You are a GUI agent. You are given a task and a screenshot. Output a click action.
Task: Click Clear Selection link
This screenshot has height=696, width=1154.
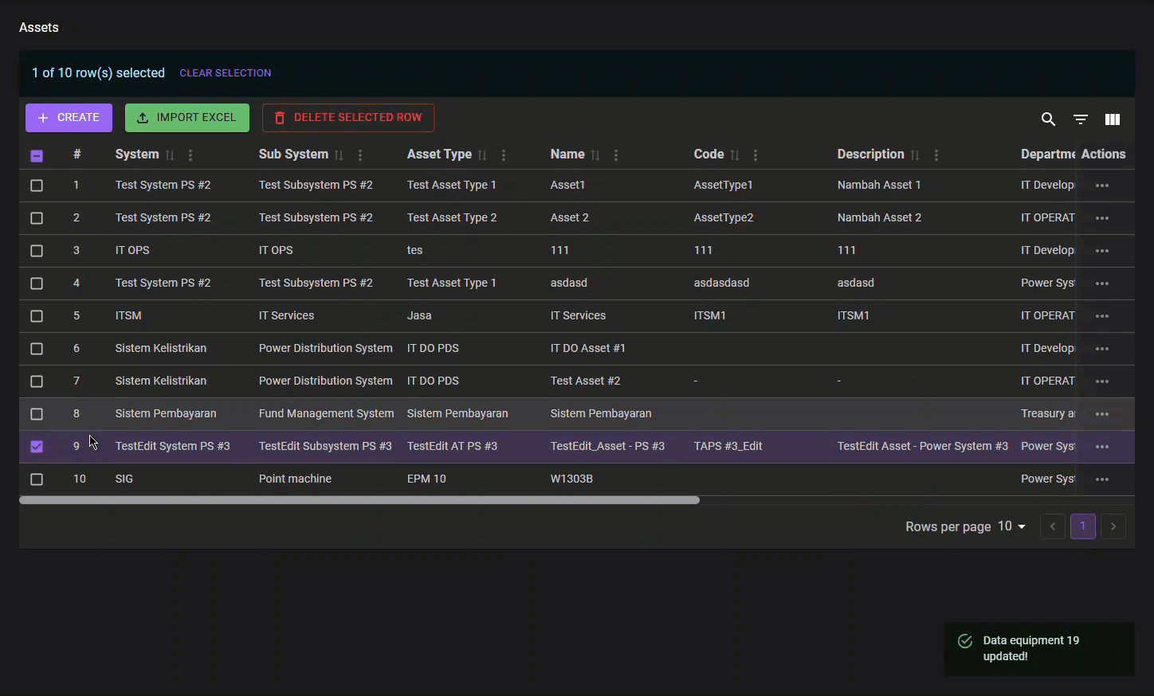[x=225, y=73]
